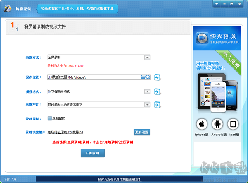This screenshot has width=248, height=183.
Task: Open the title bar dropdown menu arrow
Action: [217, 4]
